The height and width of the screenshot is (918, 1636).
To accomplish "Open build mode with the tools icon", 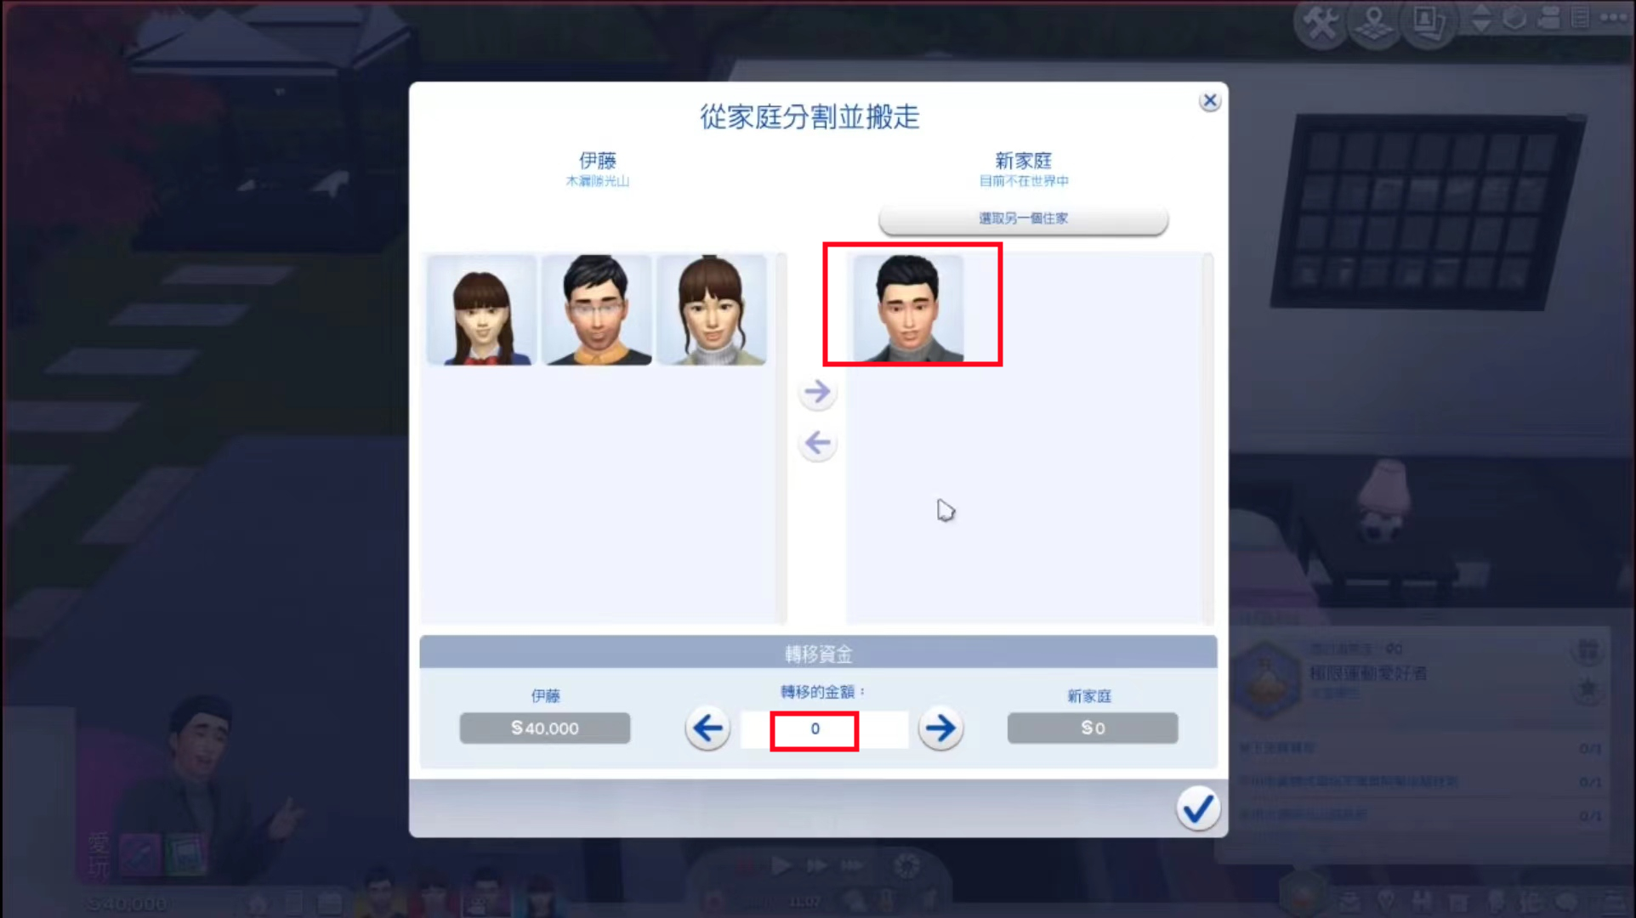I will tap(1321, 24).
